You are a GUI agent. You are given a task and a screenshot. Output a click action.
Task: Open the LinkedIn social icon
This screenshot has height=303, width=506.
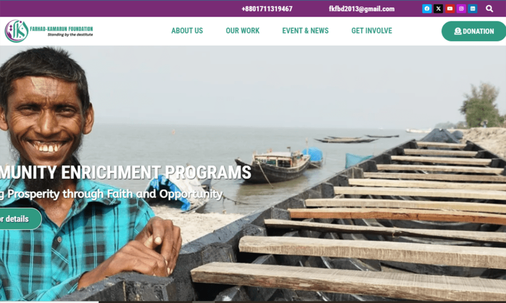click(x=473, y=9)
